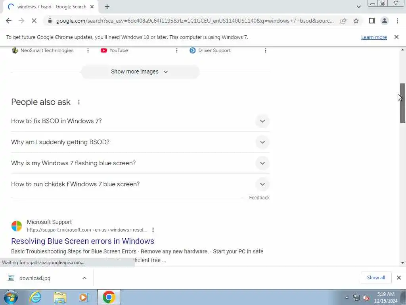
Task: Click the address bar URL
Action: [195, 21]
